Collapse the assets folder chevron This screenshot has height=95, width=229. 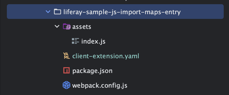pyautogui.click(x=57, y=27)
